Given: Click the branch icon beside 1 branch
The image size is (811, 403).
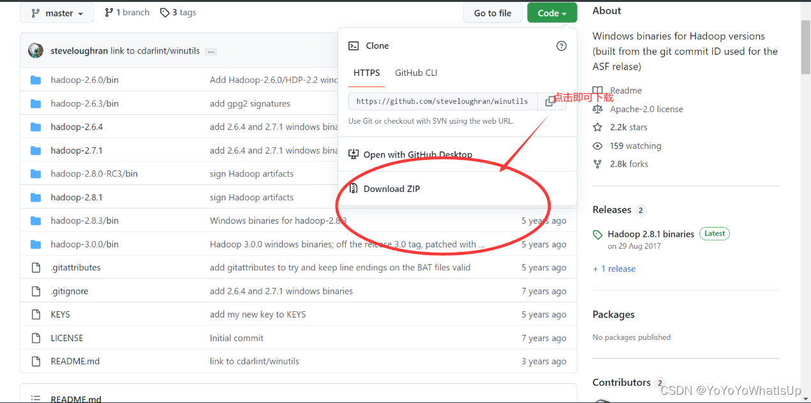Looking at the screenshot, I should click(x=108, y=12).
